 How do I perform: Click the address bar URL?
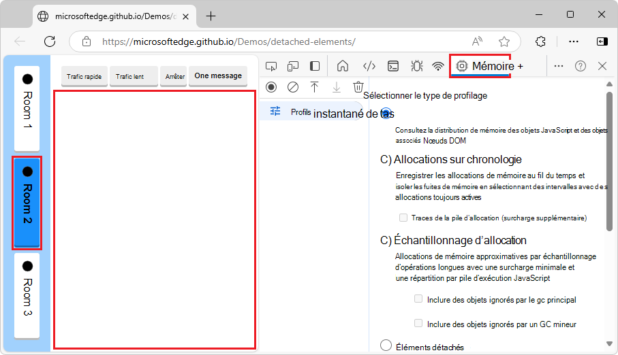point(228,41)
